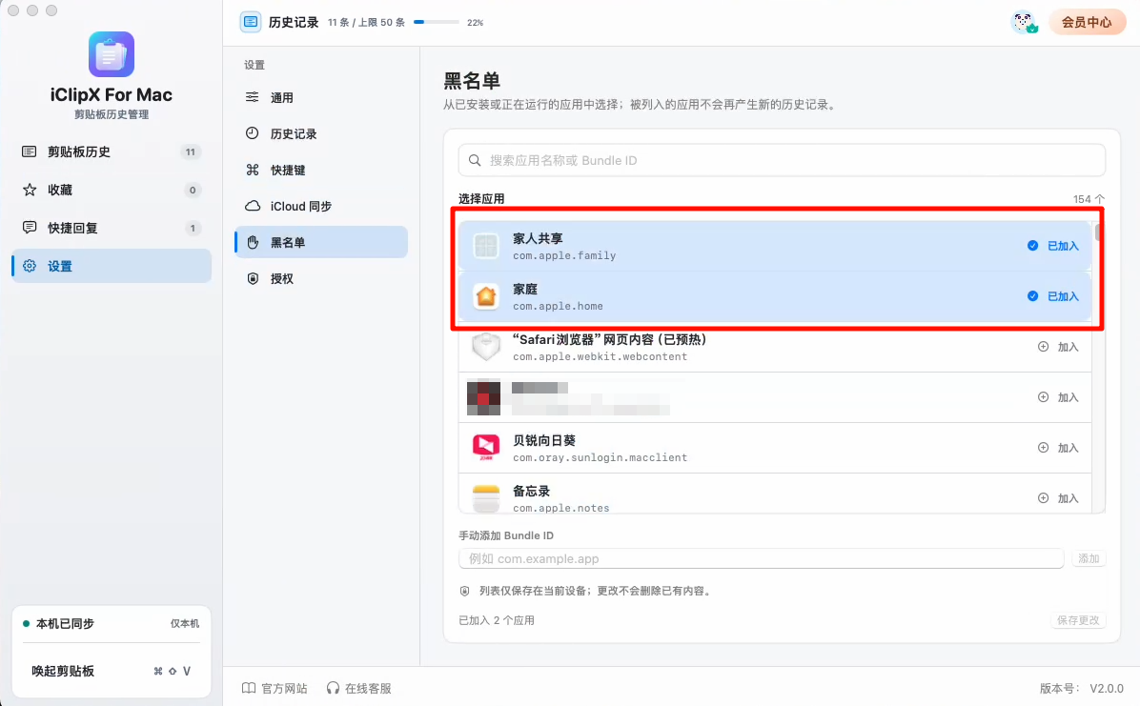Click the Safari web content shield icon
Image resolution: width=1140 pixels, height=706 pixels.
pyautogui.click(x=486, y=347)
